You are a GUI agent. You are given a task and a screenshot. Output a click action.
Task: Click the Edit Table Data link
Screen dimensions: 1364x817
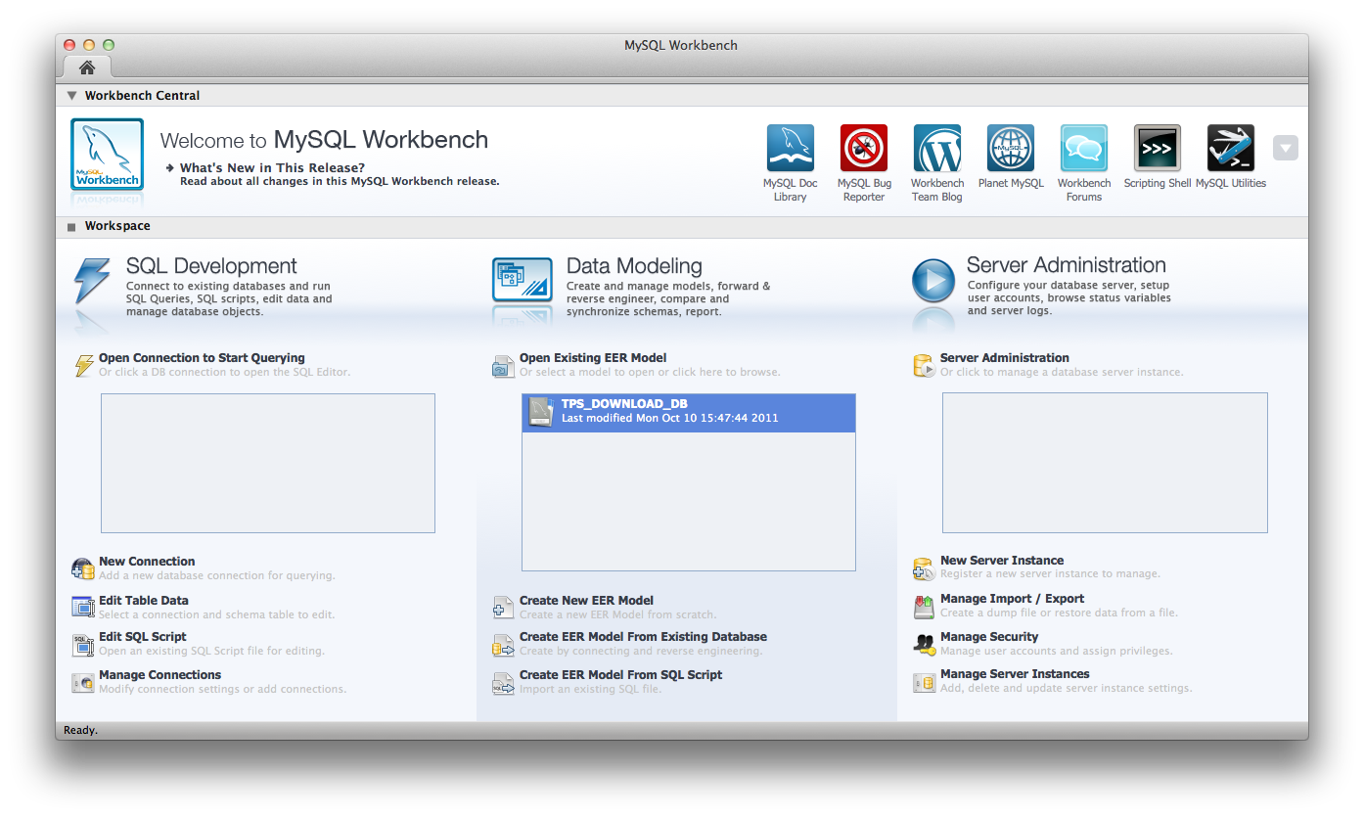pos(144,601)
